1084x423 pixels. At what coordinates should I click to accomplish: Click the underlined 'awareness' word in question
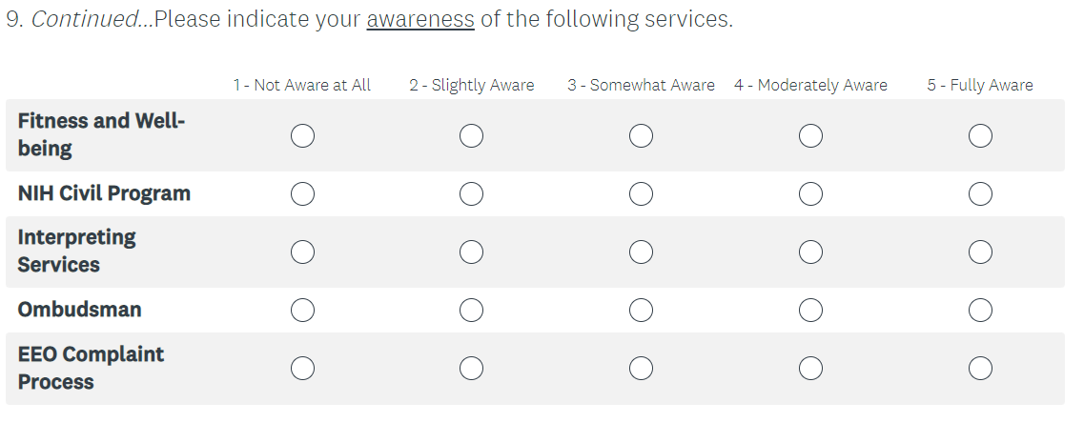[x=419, y=20]
